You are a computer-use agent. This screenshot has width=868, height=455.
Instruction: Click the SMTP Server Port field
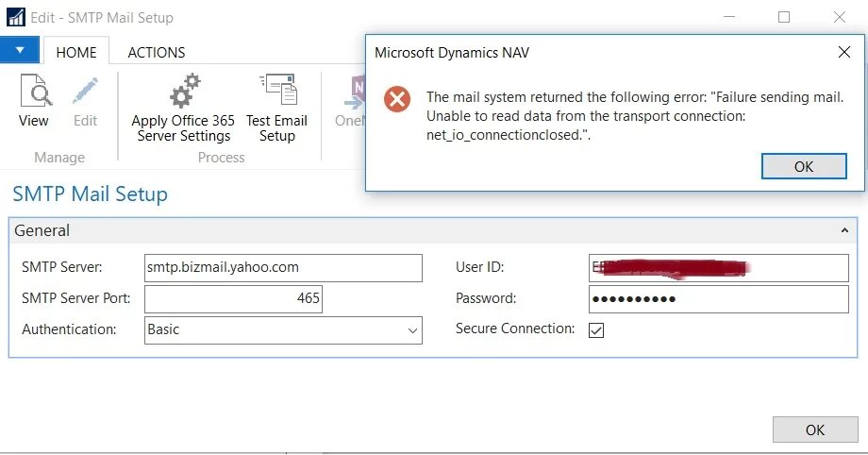[233, 298]
